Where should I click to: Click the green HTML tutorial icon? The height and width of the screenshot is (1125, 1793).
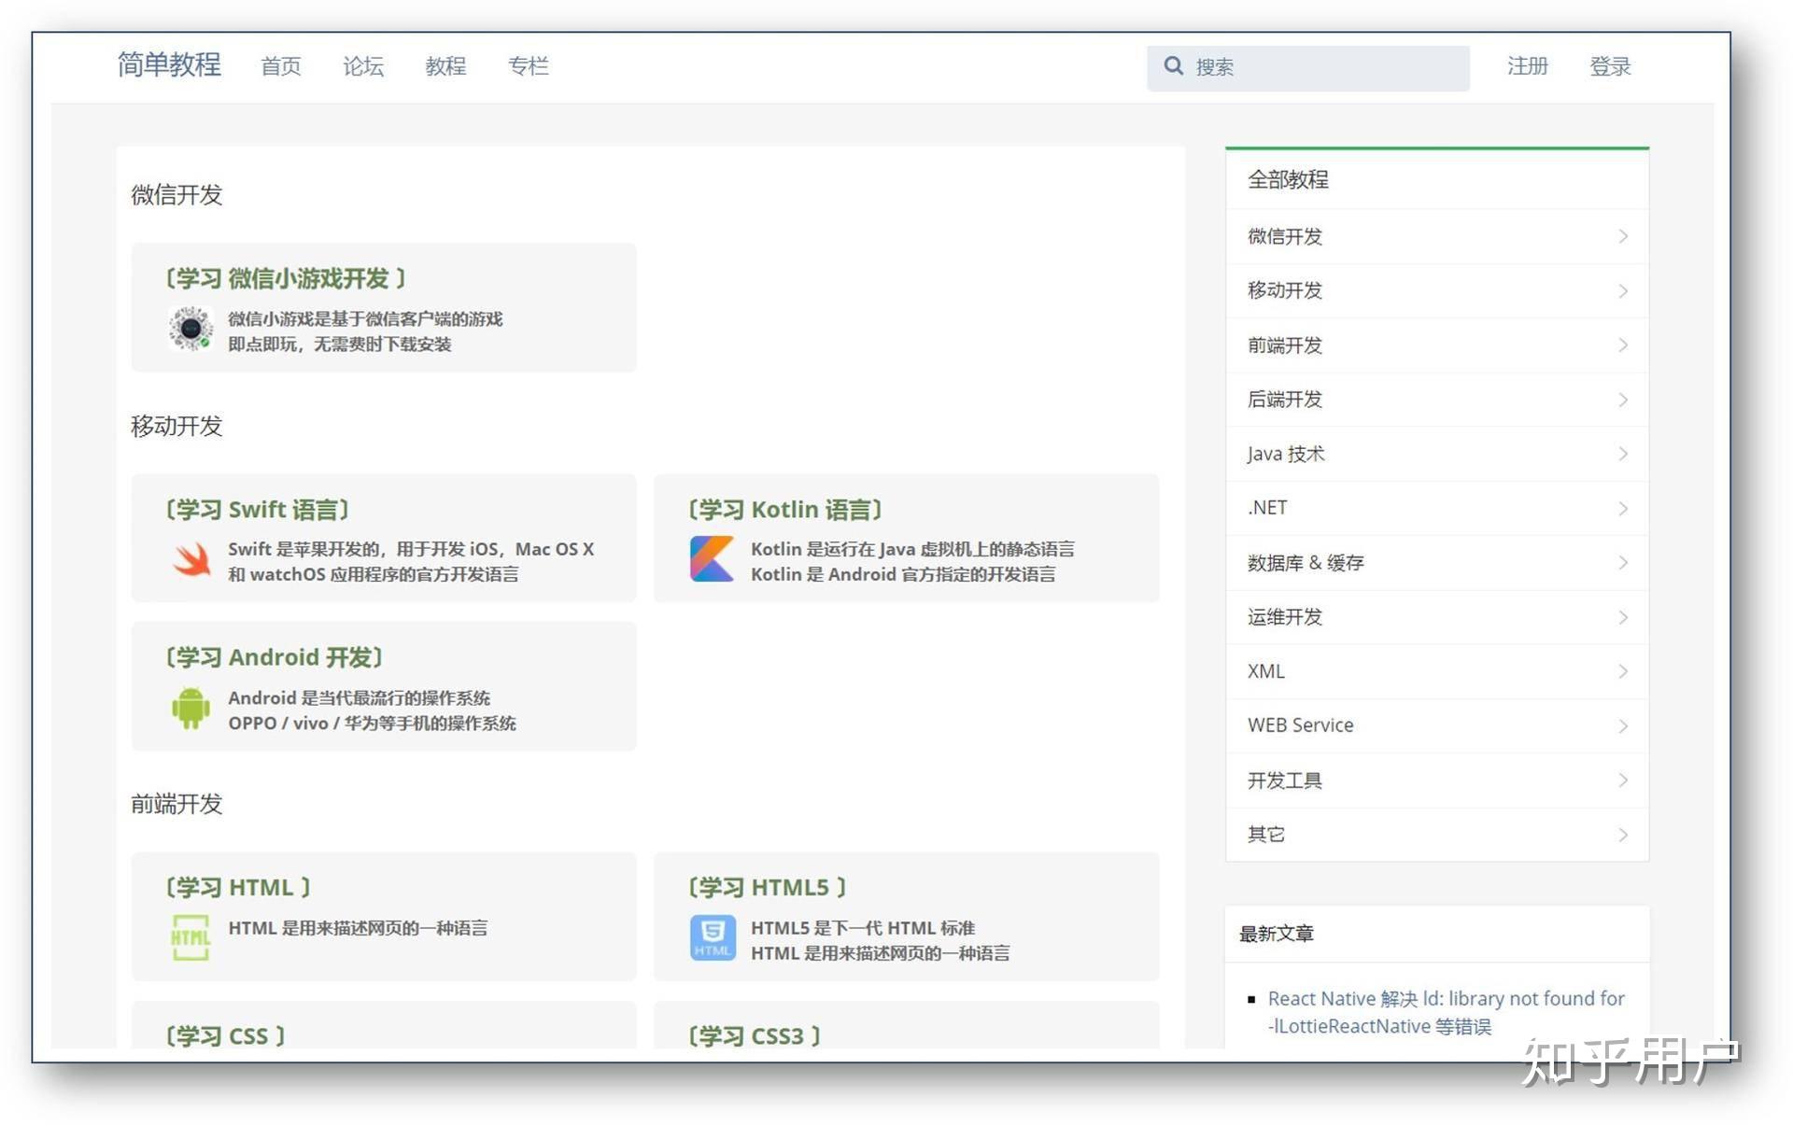click(x=191, y=937)
